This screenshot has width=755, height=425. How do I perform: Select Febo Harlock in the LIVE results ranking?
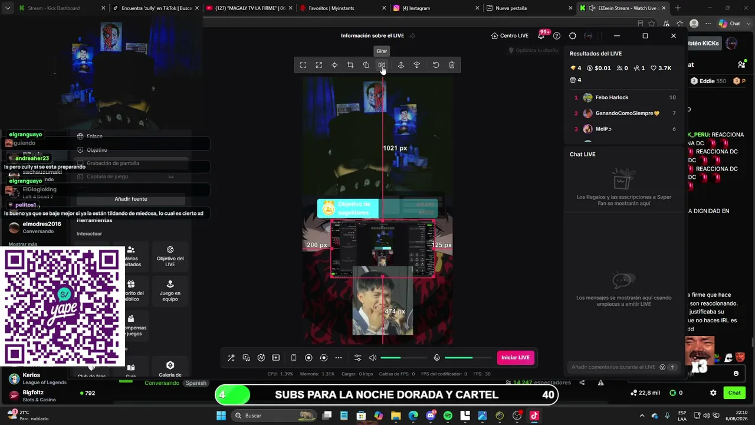(x=612, y=97)
